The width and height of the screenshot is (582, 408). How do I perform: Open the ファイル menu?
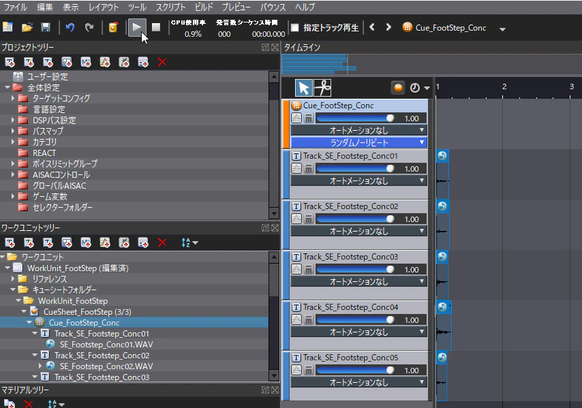[x=15, y=7]
